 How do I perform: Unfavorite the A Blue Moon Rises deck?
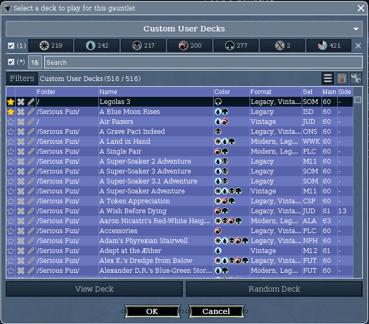[11, 112]
